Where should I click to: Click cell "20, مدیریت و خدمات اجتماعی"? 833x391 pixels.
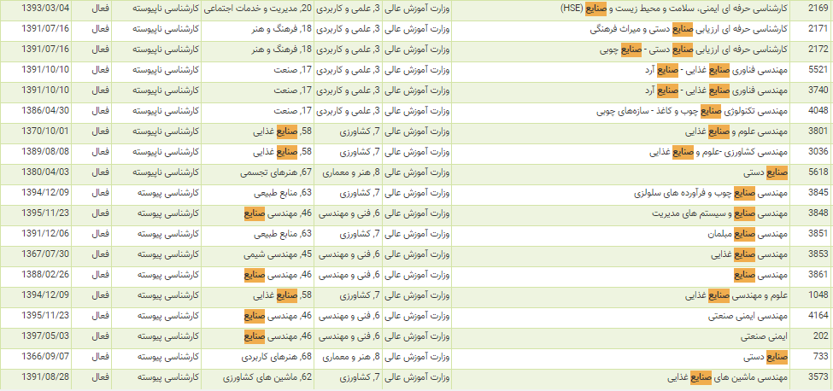tap(257, 9)
